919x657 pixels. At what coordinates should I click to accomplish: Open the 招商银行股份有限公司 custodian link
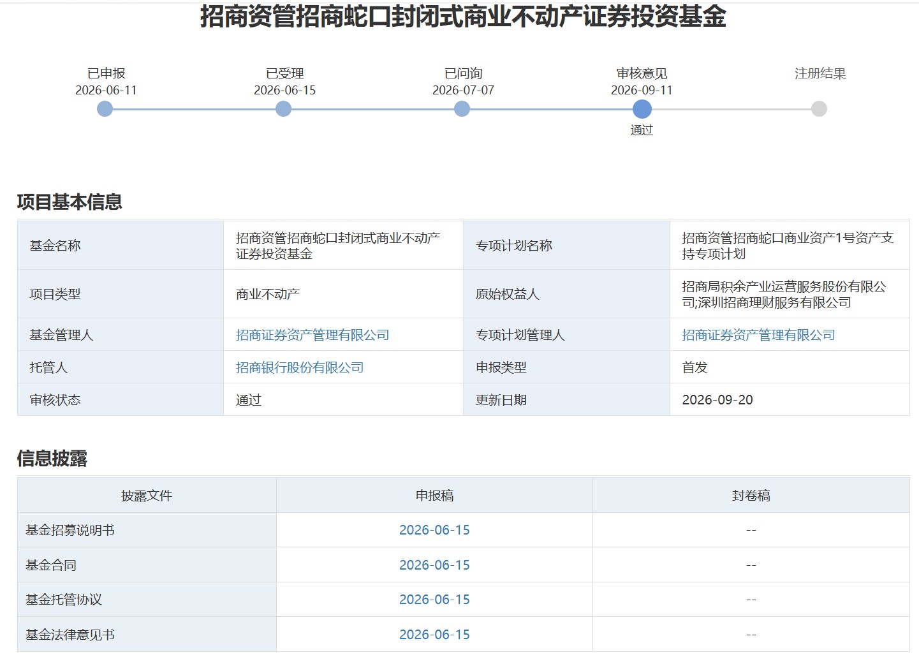coord(300,367)
